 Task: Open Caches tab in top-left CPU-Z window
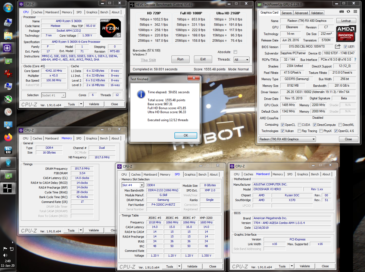click(38, 12)
